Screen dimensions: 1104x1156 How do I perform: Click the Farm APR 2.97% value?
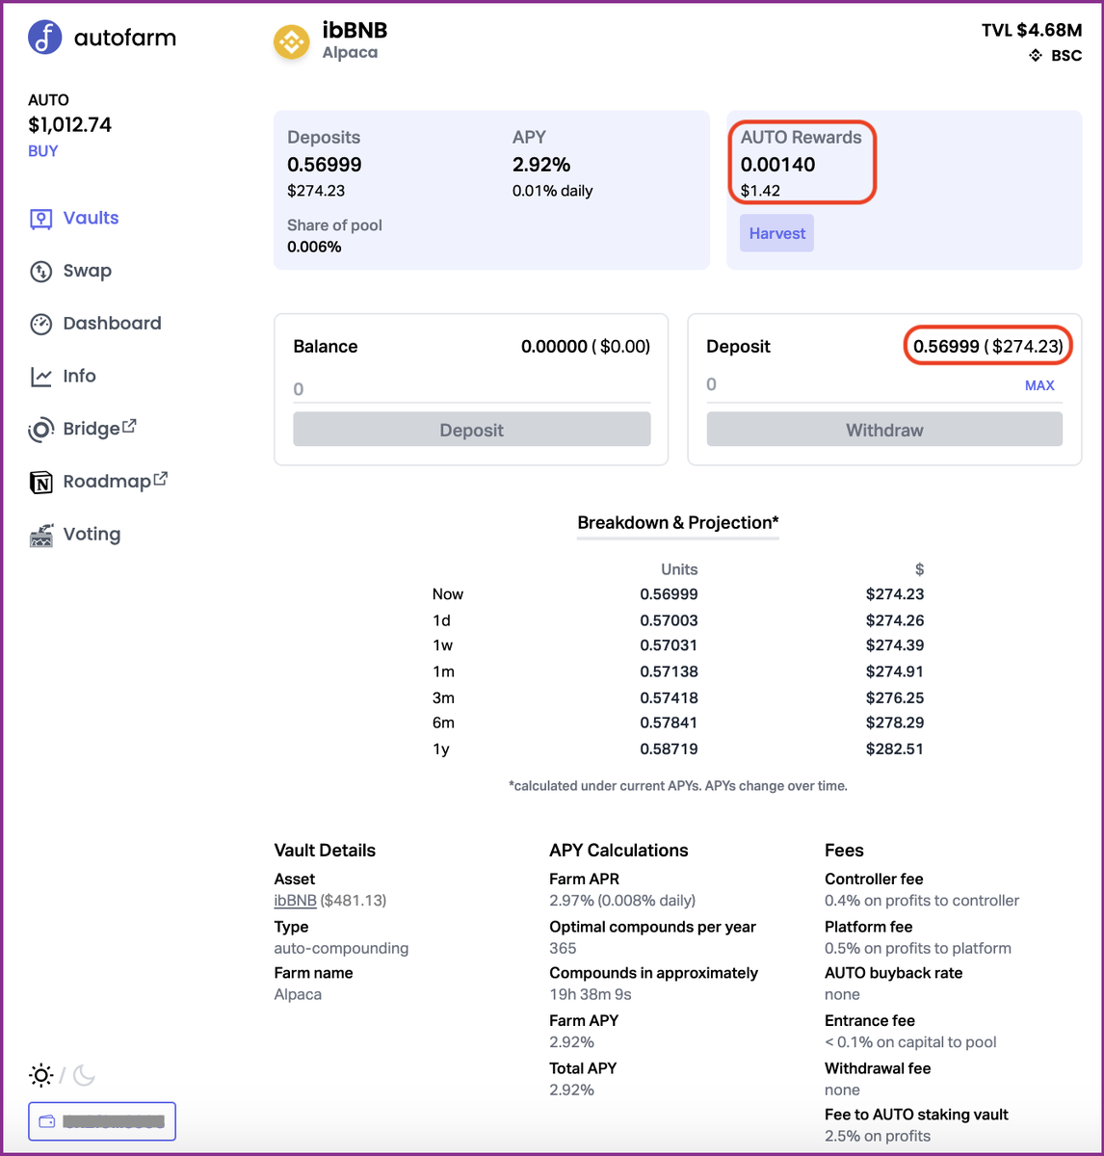pyautogui.click(x=622, y=901)
